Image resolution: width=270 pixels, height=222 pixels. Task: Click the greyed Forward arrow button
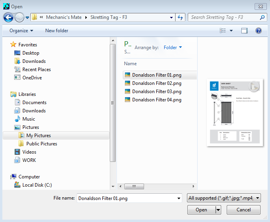[x=19, y=17]
